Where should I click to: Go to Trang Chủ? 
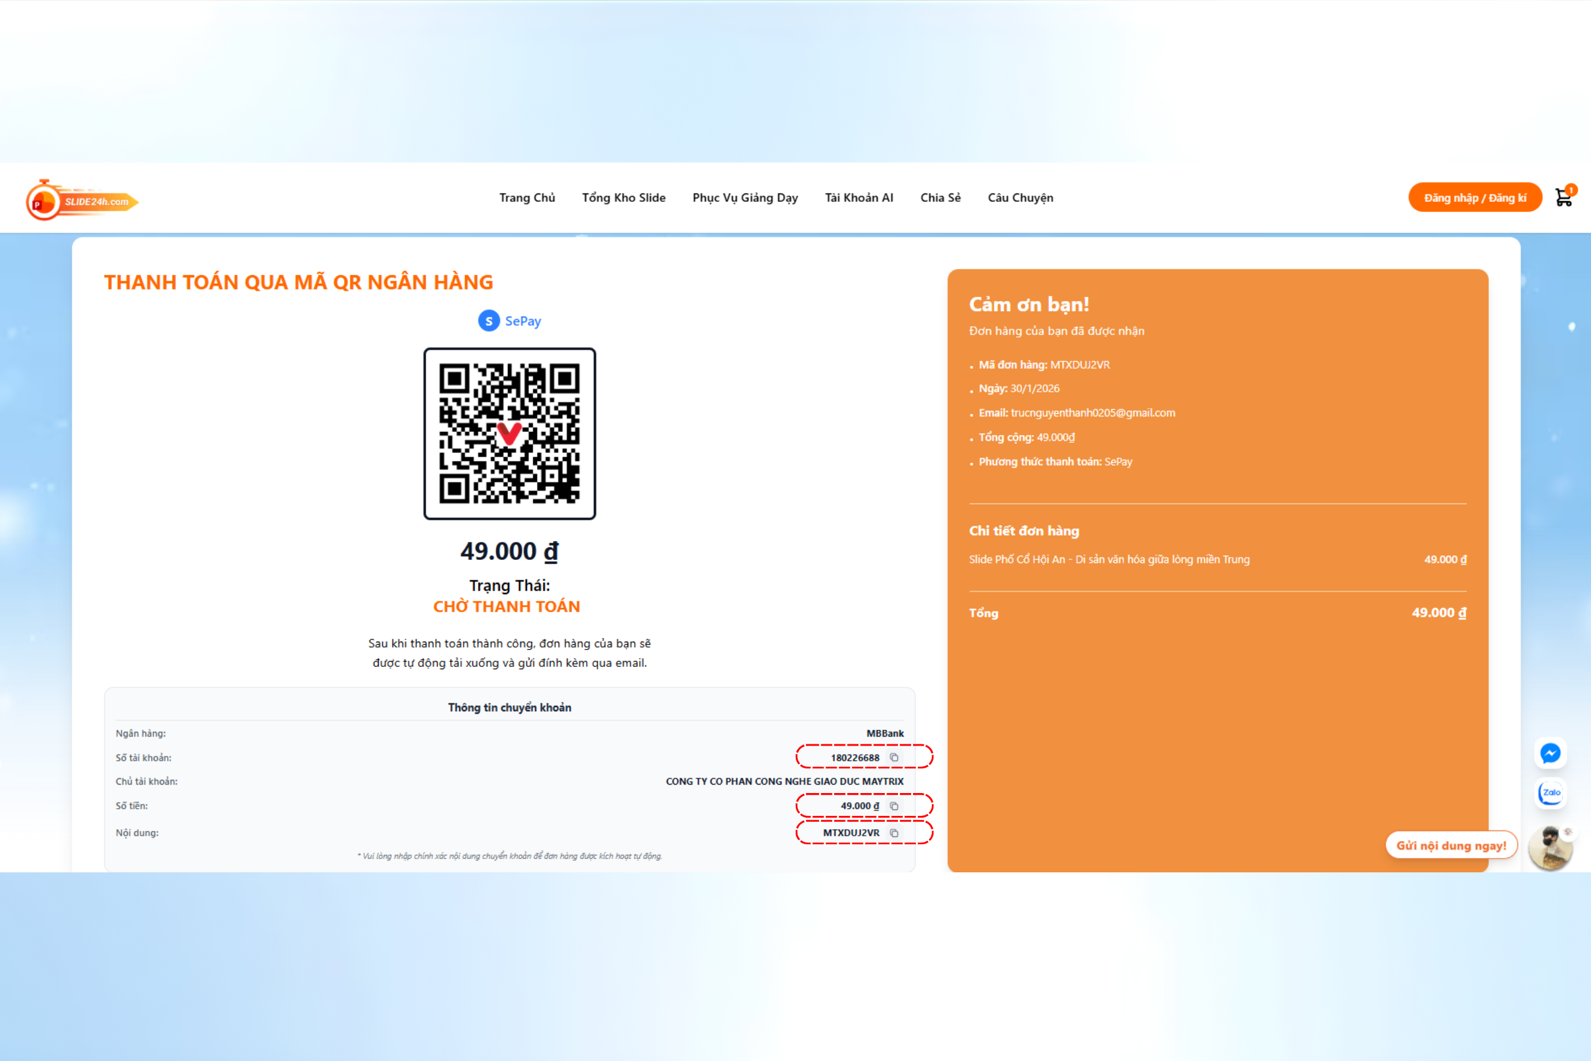click(527, 198)
